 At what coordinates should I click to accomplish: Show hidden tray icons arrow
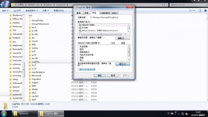pyautogui.click(x=179, y=114)
